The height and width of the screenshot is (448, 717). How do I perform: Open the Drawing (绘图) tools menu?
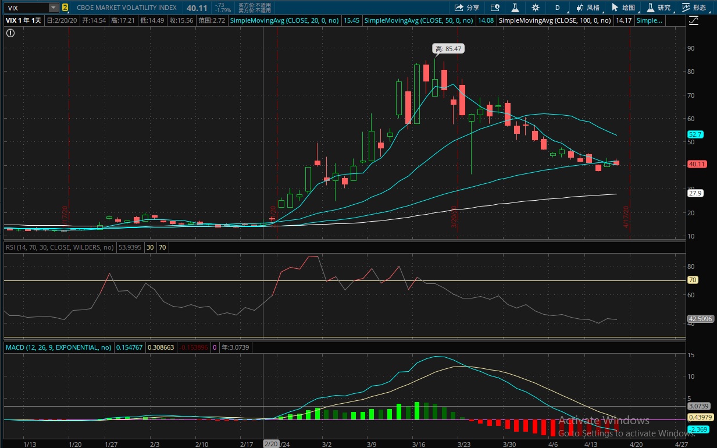point(623,8)
